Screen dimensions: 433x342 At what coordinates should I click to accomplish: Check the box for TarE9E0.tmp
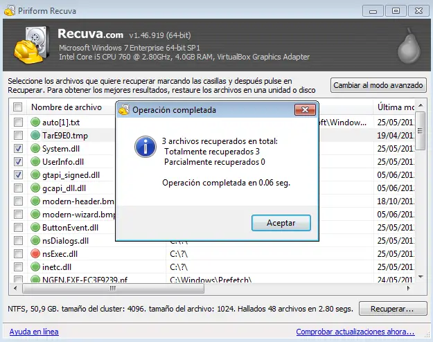pyautogui.click(x=18, y=135)
